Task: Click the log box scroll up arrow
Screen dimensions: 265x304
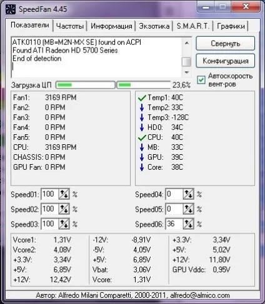Action: [x=187, y=43]
